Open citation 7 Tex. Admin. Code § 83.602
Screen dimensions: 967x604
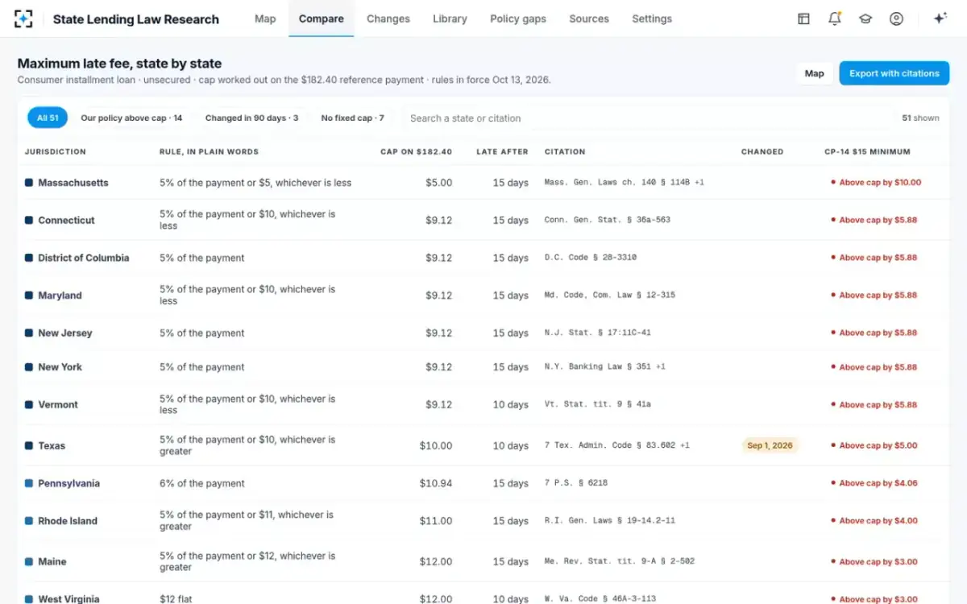617,445
